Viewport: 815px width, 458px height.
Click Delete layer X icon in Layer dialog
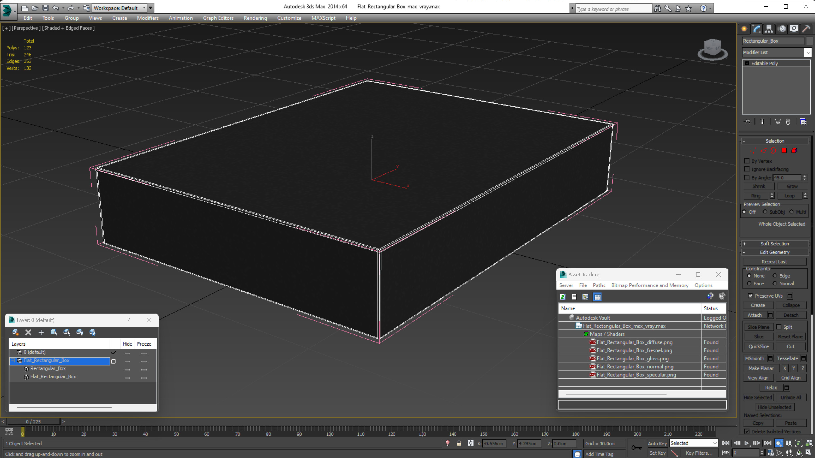(x=28, y=332)
